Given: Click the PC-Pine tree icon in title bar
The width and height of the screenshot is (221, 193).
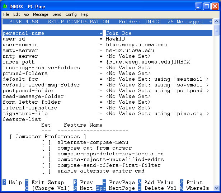Looking at the screenshot, I should (x=5, y=6).
